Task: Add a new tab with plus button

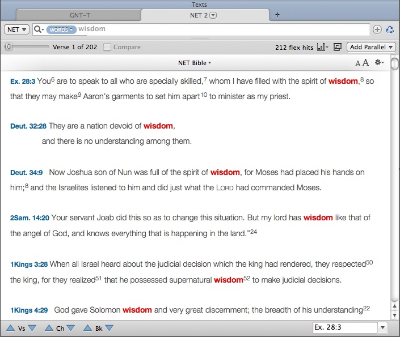Action: coord(277,15)
